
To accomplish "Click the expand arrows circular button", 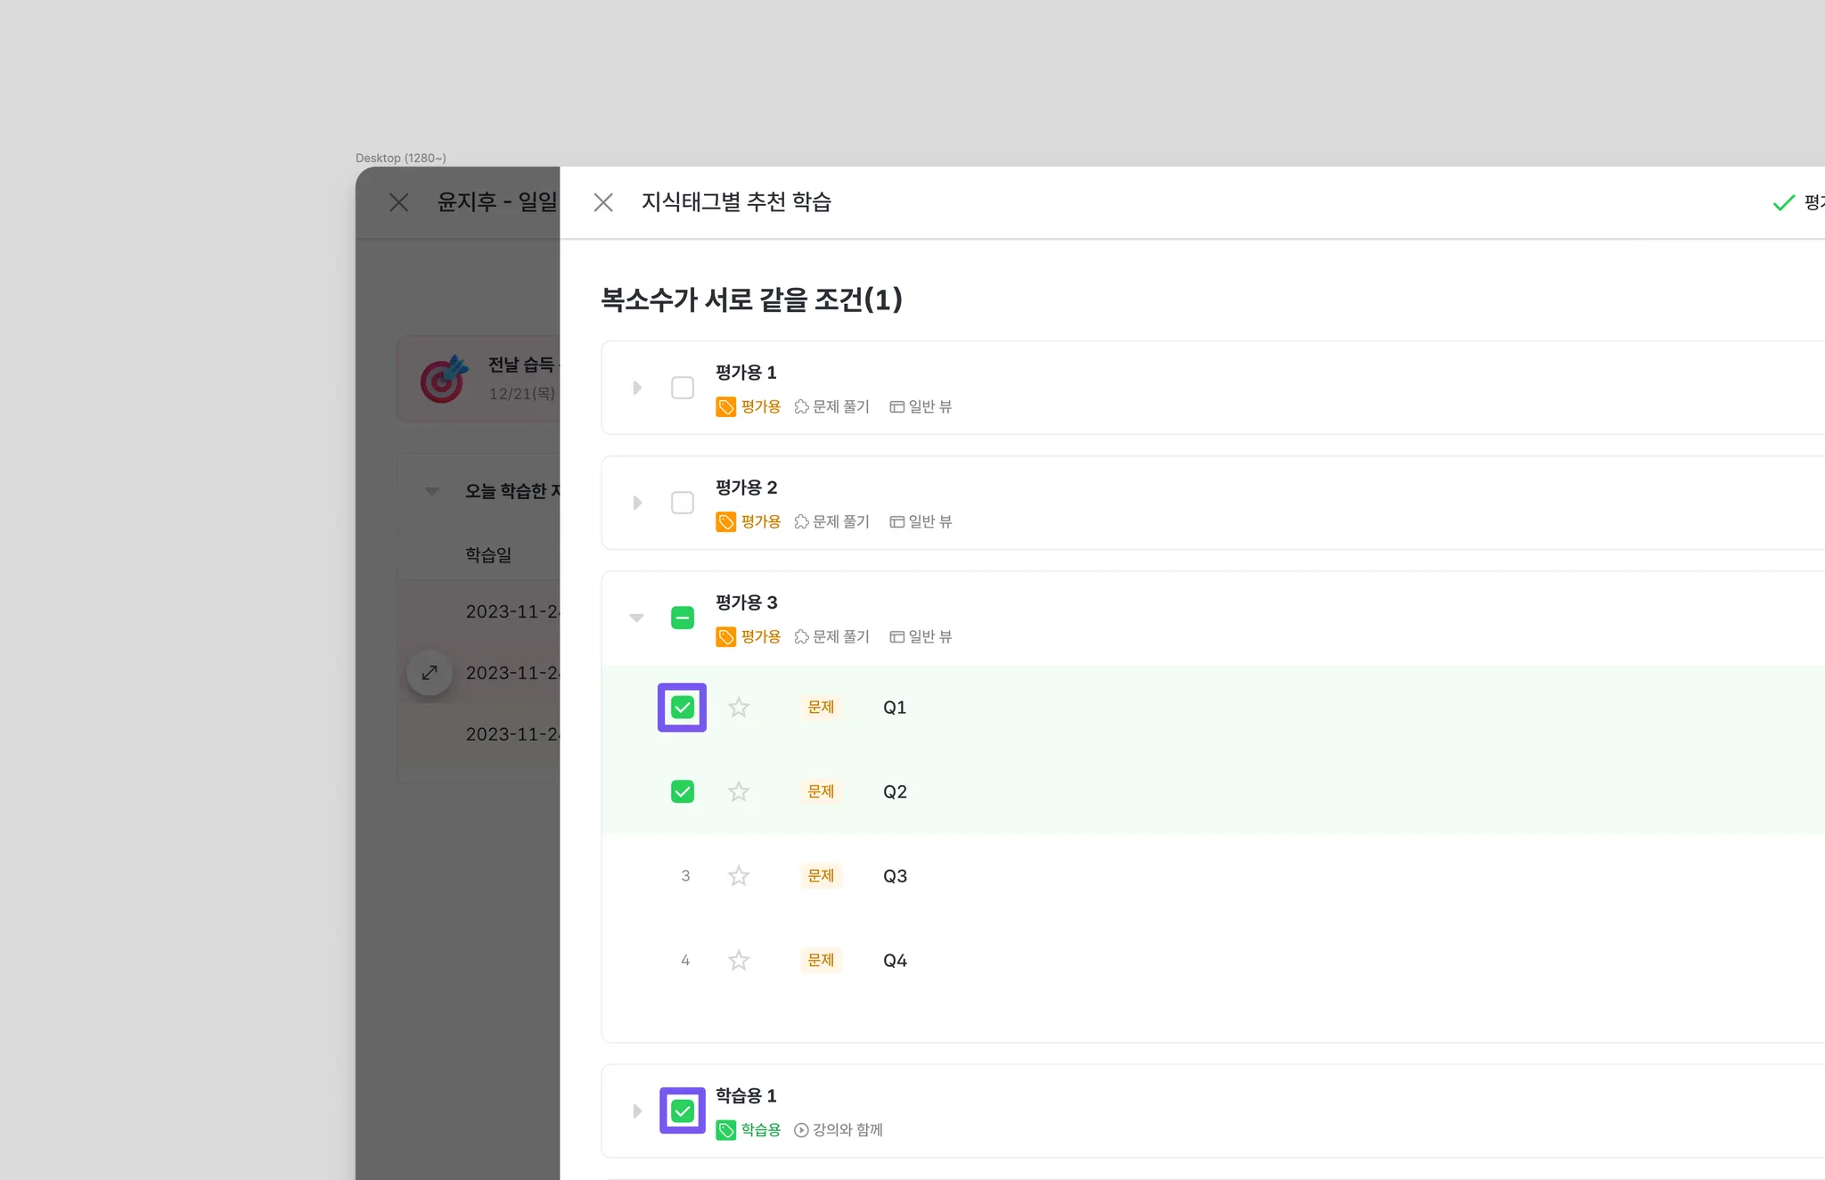I will (430, 672).
